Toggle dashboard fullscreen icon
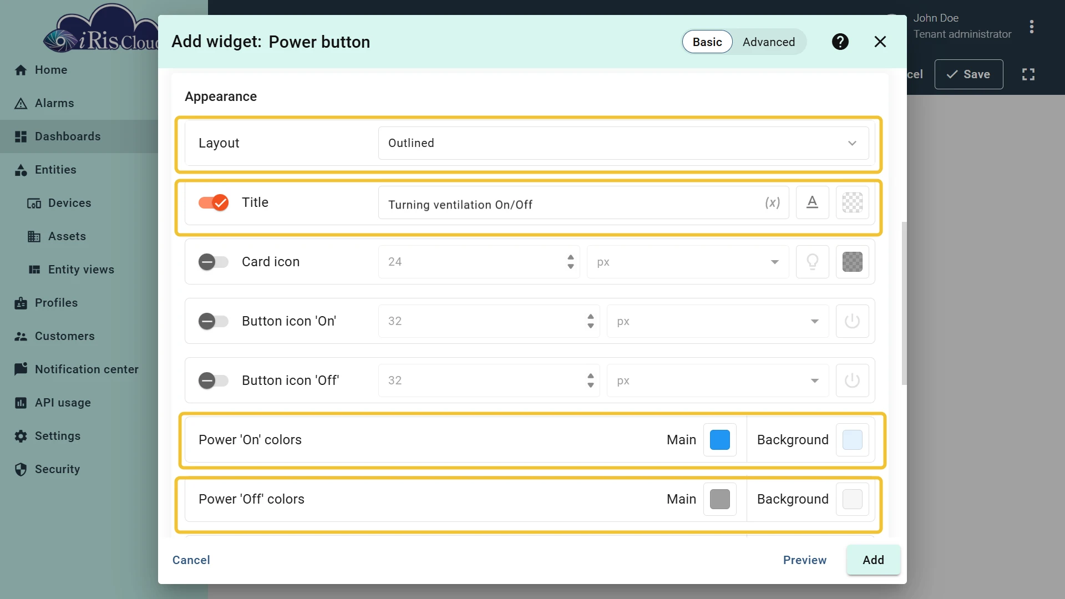Image resolution: width=1065 pixels, height=599 pixels. tap(1028, 74)
